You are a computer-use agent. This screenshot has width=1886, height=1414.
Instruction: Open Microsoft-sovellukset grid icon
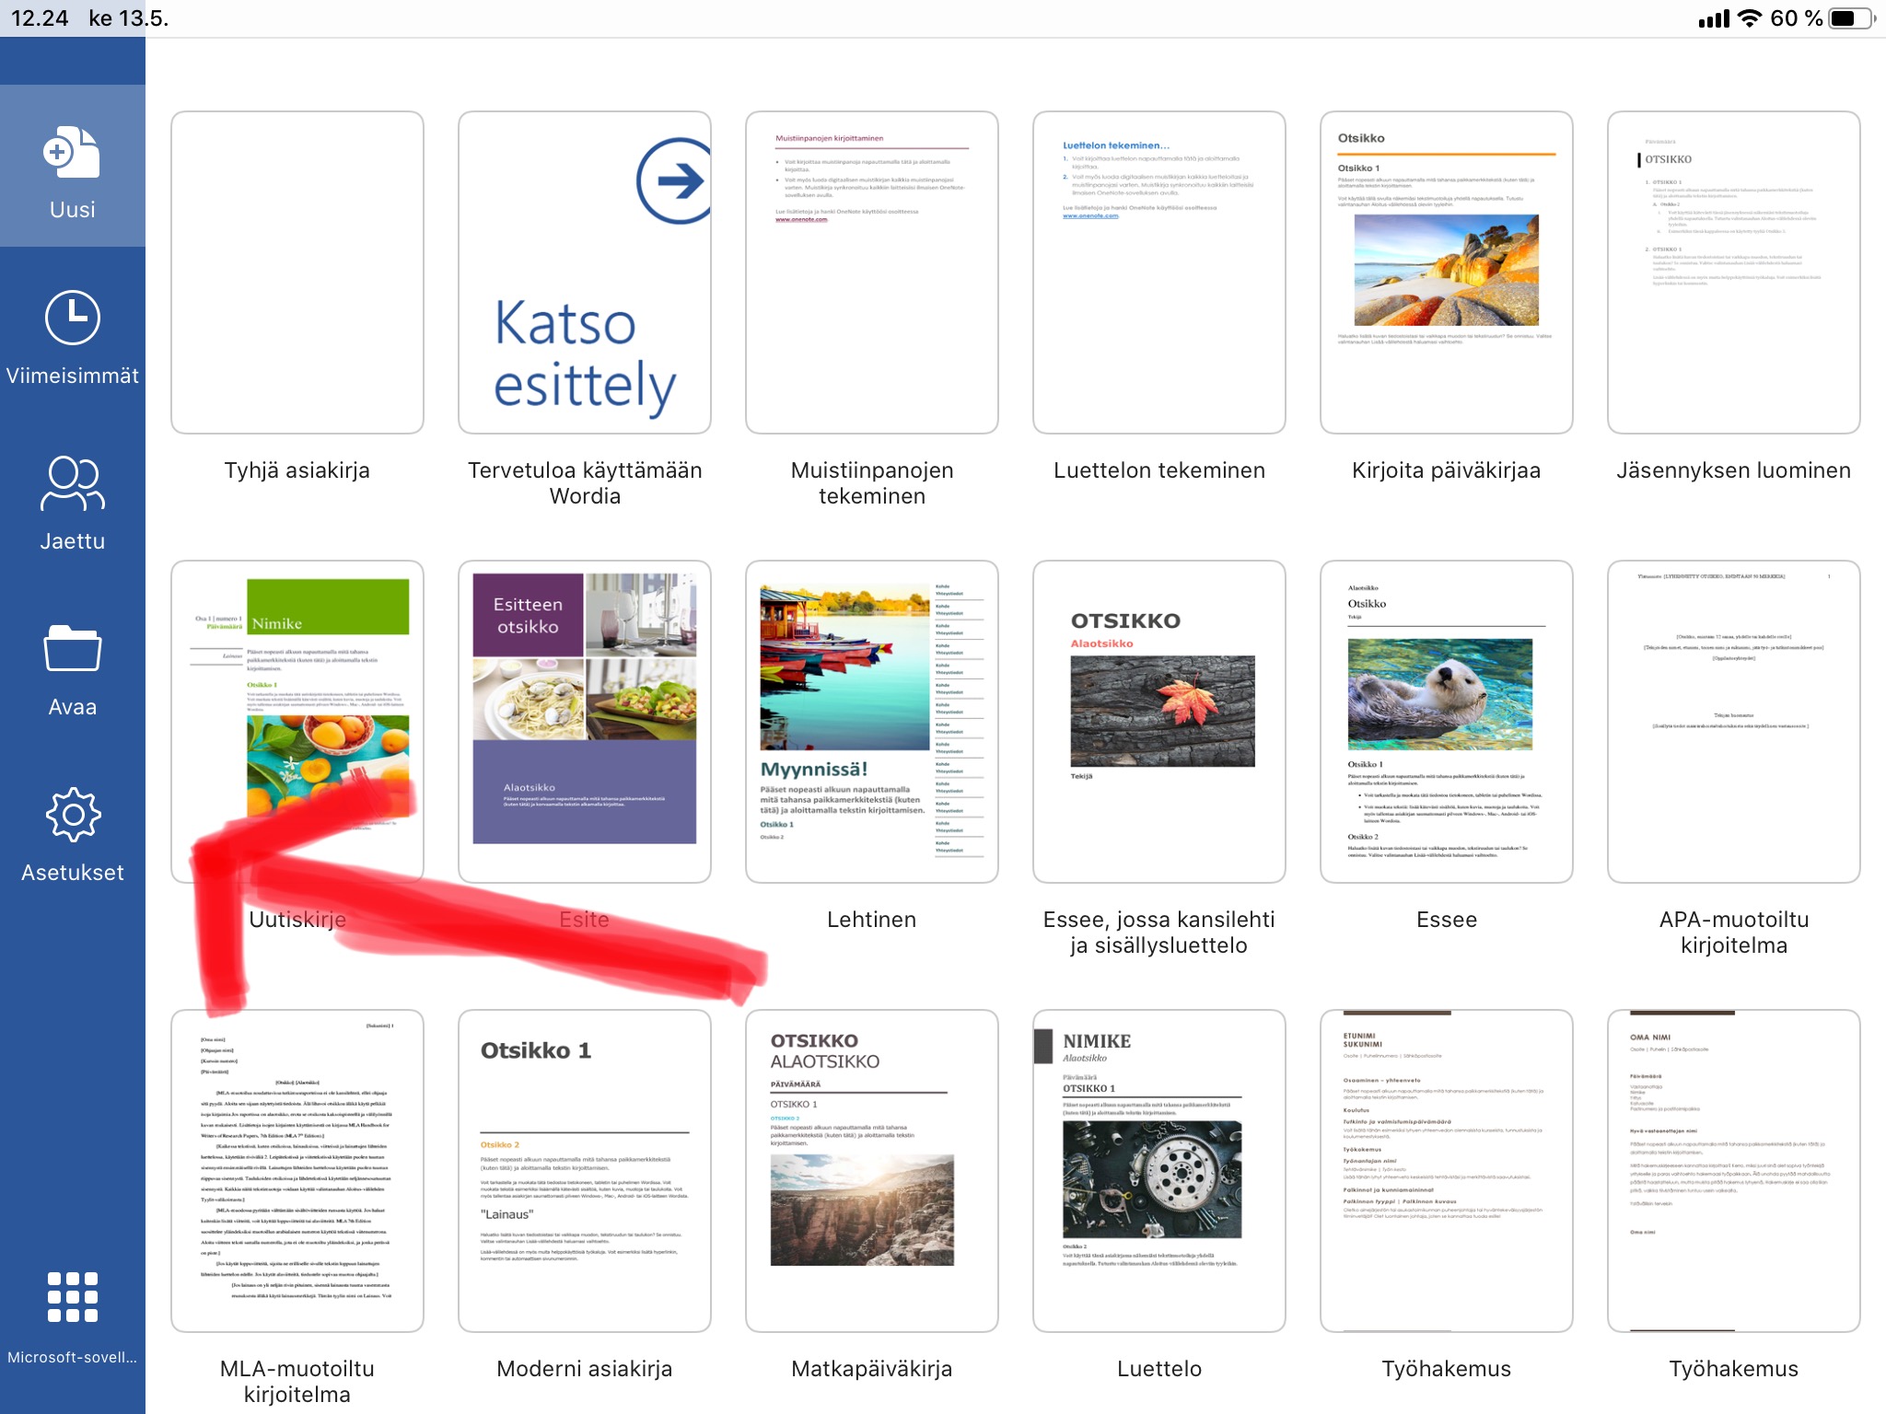pyautogui.click(x=72, y=1297)
